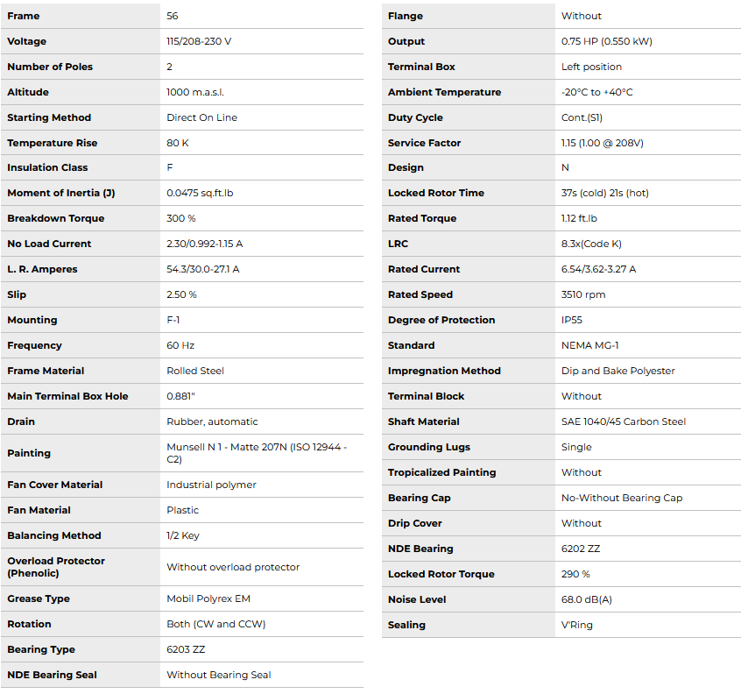Screen dimensions: 741x694
Task: Click the Ambient Temperature label
Action: (444, 92)
